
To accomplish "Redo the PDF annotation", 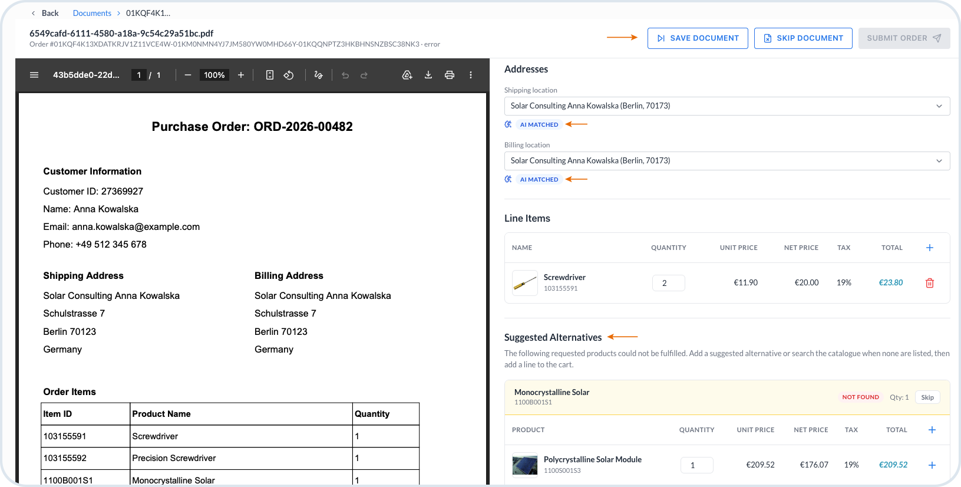I will point(364,75).
